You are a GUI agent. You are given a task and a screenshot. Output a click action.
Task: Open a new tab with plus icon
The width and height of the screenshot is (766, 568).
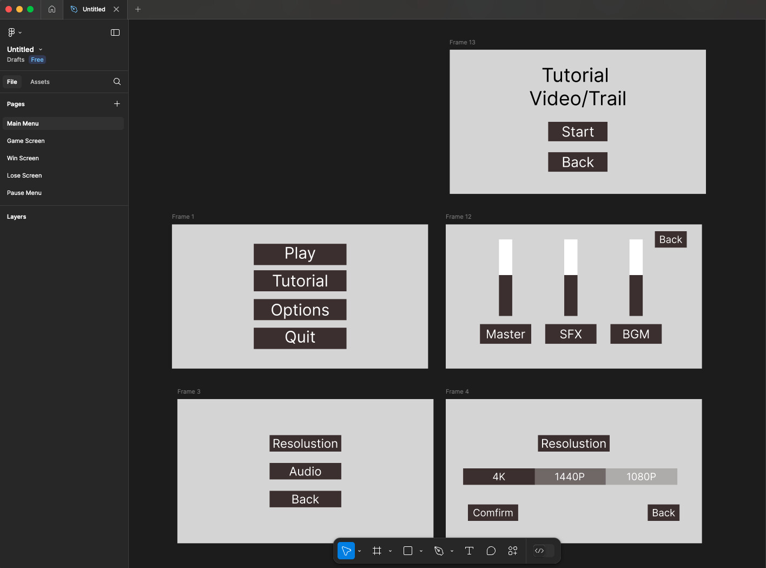[x=138, y=9]
